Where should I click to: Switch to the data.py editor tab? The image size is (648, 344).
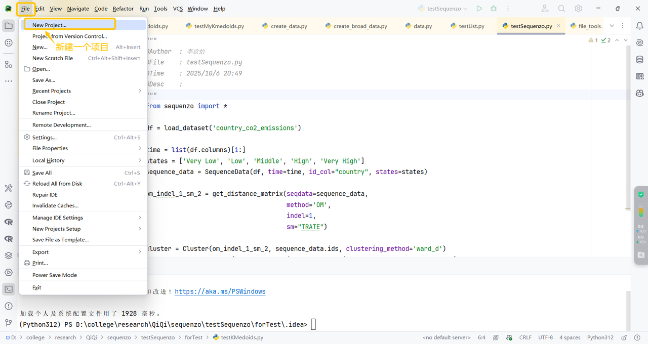(x=422, y=26)
